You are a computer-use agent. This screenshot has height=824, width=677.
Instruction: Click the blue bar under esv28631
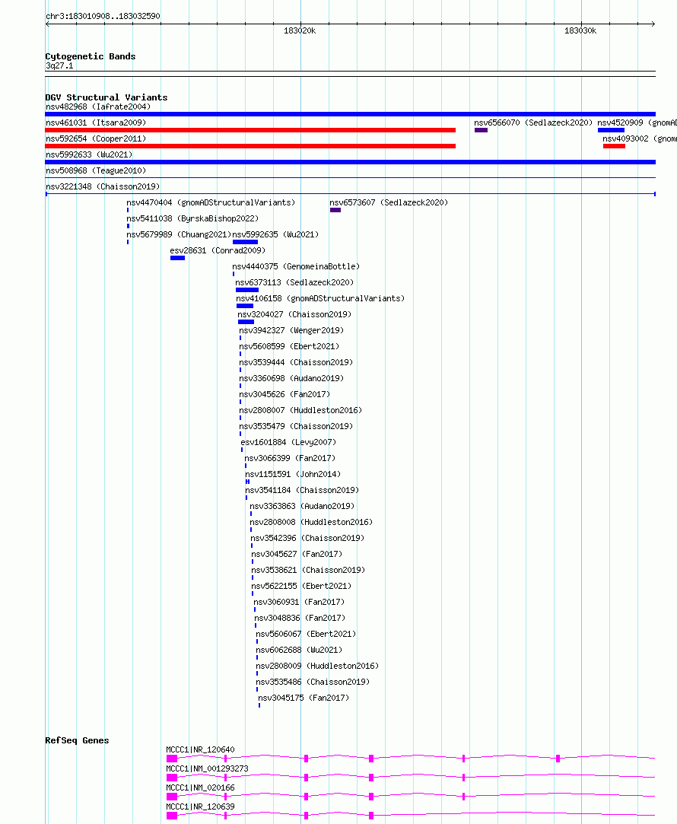(x=177, y=258)
